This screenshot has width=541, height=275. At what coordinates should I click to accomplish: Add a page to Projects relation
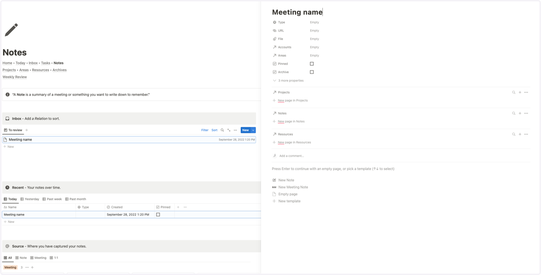(520, 92)
